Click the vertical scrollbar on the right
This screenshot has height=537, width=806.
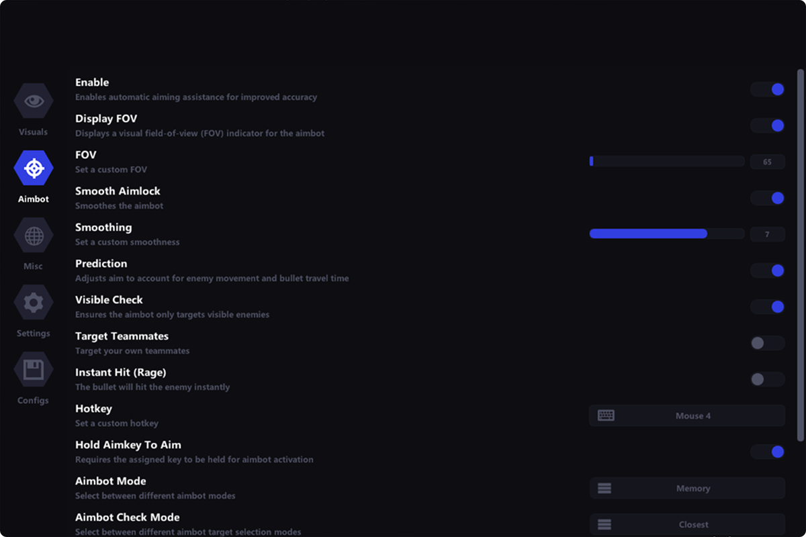coord(800,255)
